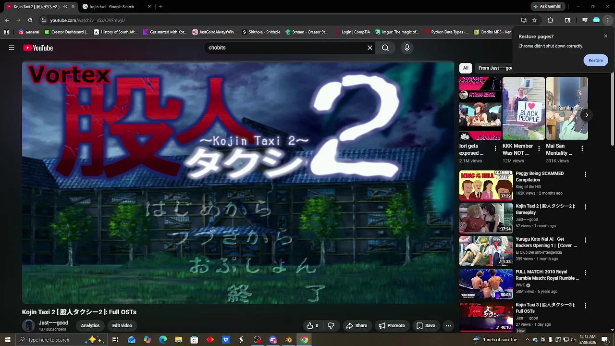The height and width of the screenshot is (346, 615).
Task: Open Kojin Taxi 3 Full OSTs thumbnail
Action: (x=486, y=317)
